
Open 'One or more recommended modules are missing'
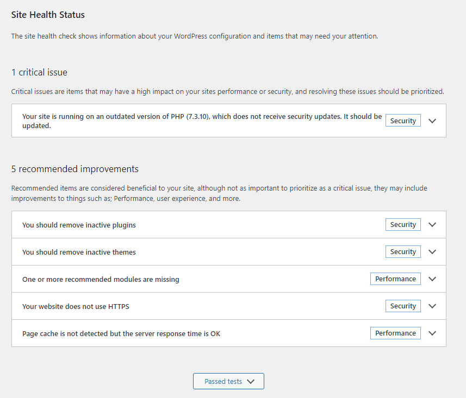pos(101,279)
